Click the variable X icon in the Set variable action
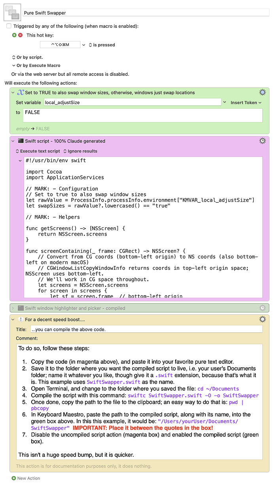Viewport: 273px width, 484px height. click(21, 92)
